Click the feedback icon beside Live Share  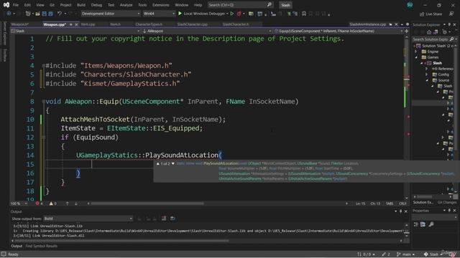click(x=451, y=14)
